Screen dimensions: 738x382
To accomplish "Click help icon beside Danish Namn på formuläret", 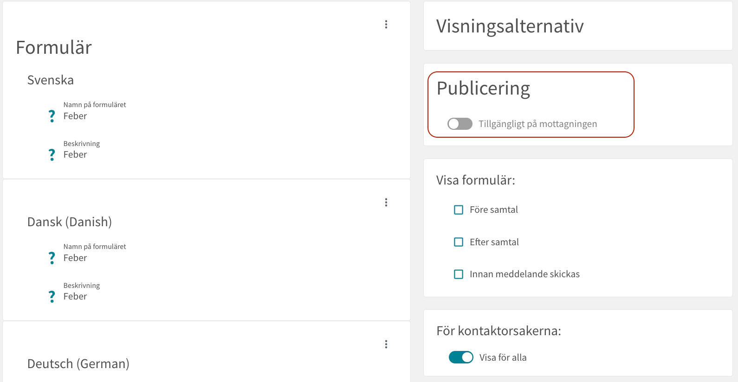I will coord(52,258).
